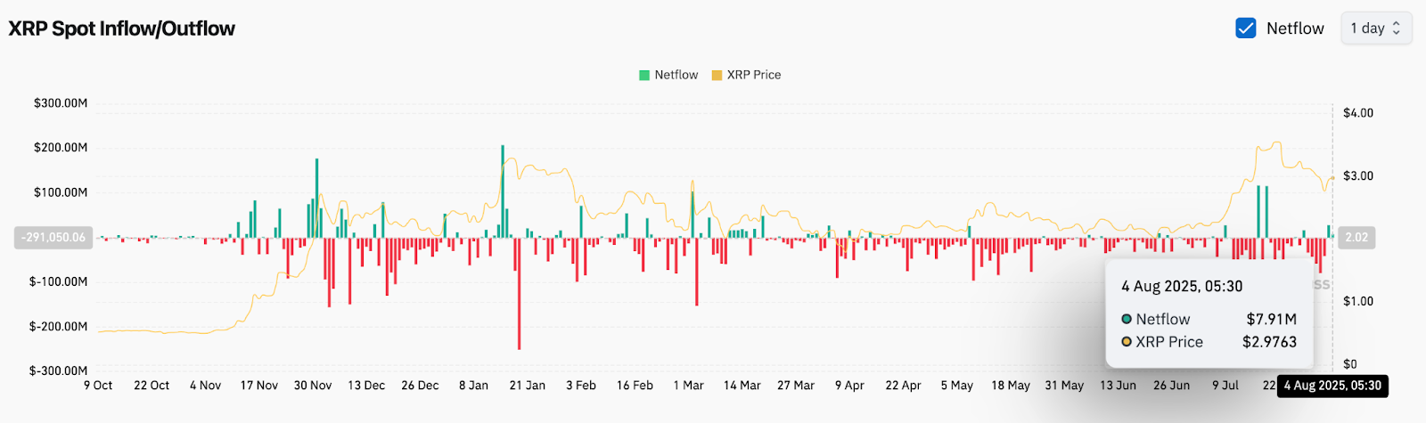Click the yellow XRP Price legend swatch
The height and width of the screenshot is (423, 1426).
coord(717,75)
